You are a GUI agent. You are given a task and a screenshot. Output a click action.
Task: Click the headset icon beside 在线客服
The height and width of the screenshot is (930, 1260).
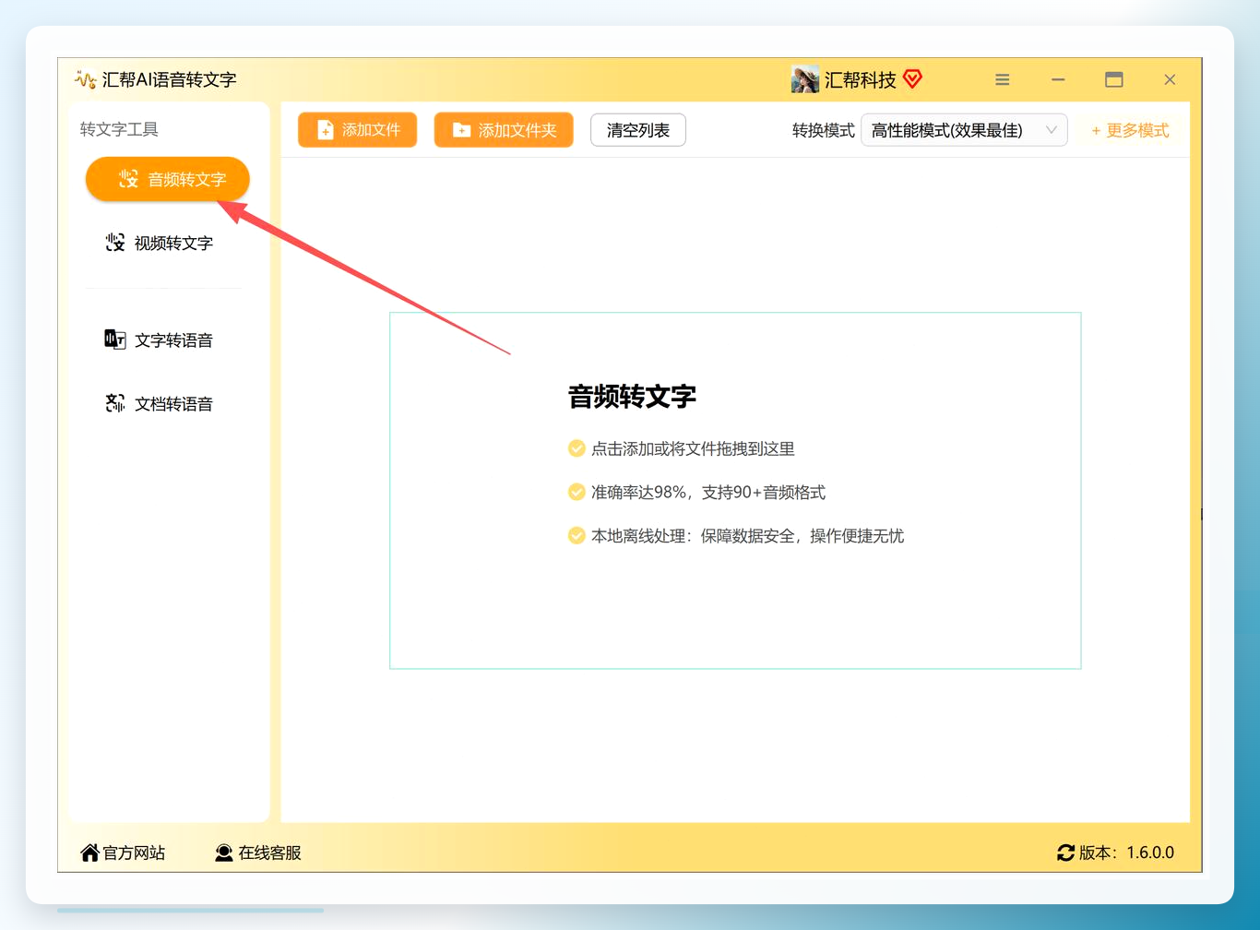pos(224,852)
